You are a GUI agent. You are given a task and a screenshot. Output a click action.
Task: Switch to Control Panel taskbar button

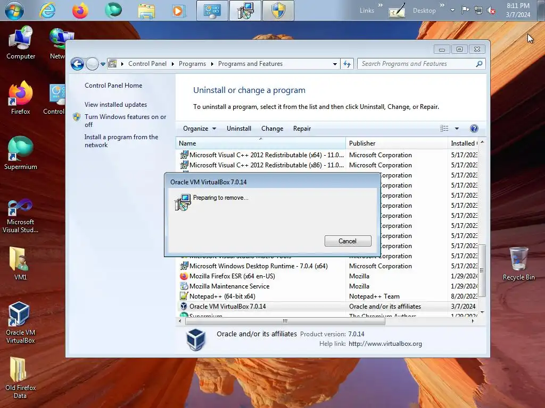[x=212, y=11]
